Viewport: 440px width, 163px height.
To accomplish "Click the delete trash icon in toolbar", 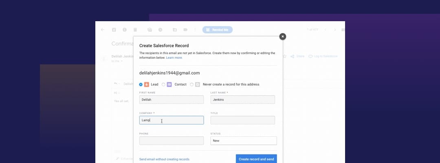I will (x=135, y=30).
